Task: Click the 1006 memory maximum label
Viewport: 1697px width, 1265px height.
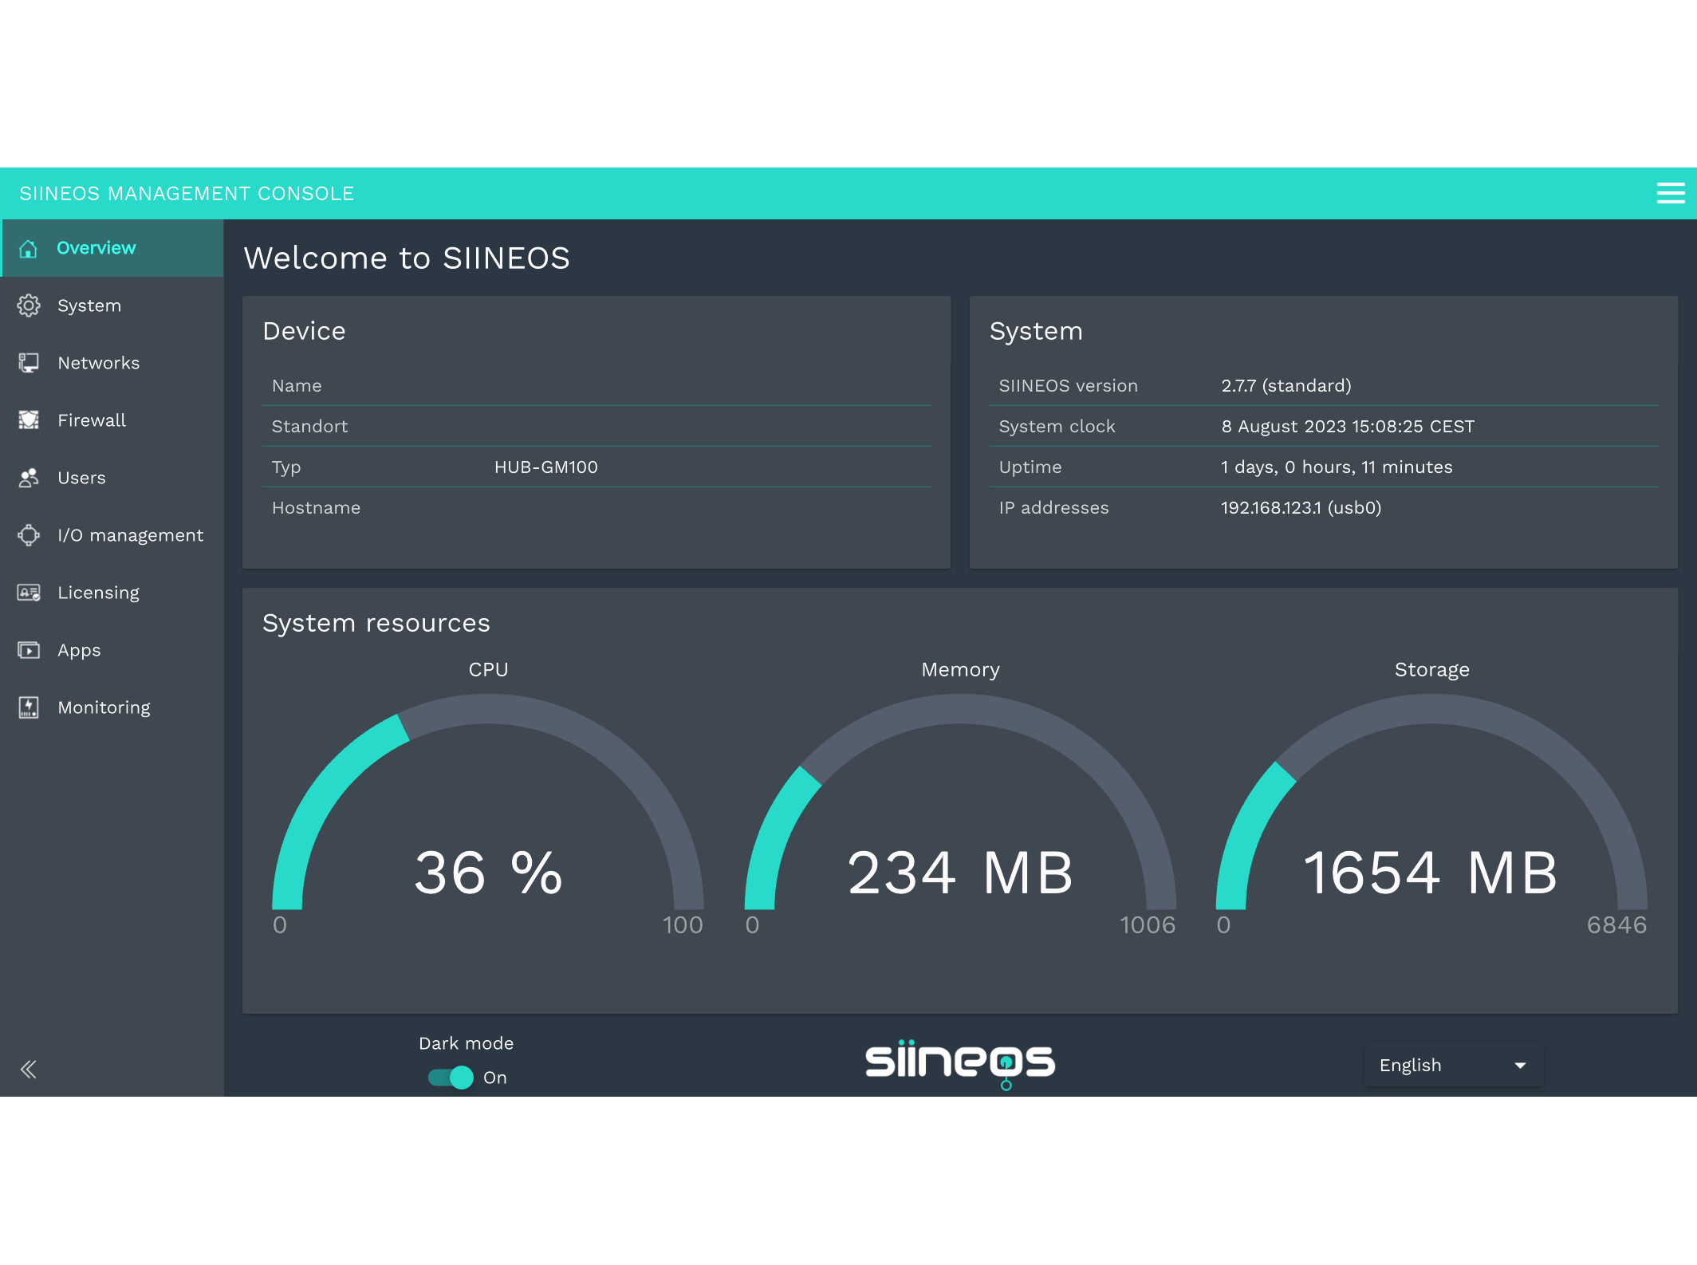Action: (x=1148, y=925)
